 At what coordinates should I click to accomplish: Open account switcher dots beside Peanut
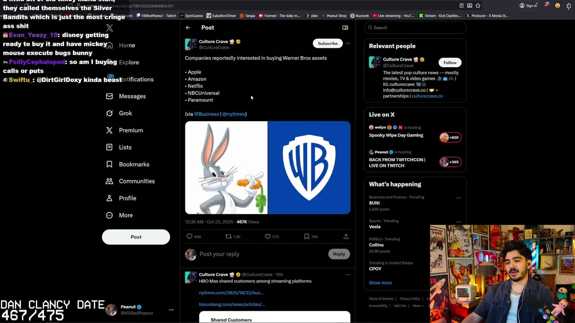pos(171,310)
